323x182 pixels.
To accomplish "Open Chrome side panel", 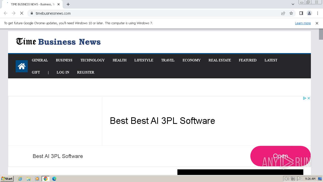I will [301, 13].
